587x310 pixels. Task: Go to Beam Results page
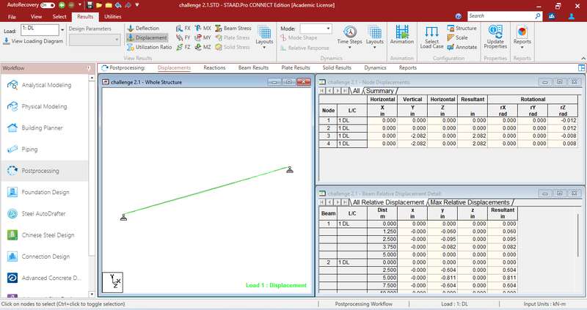(253, 67)
